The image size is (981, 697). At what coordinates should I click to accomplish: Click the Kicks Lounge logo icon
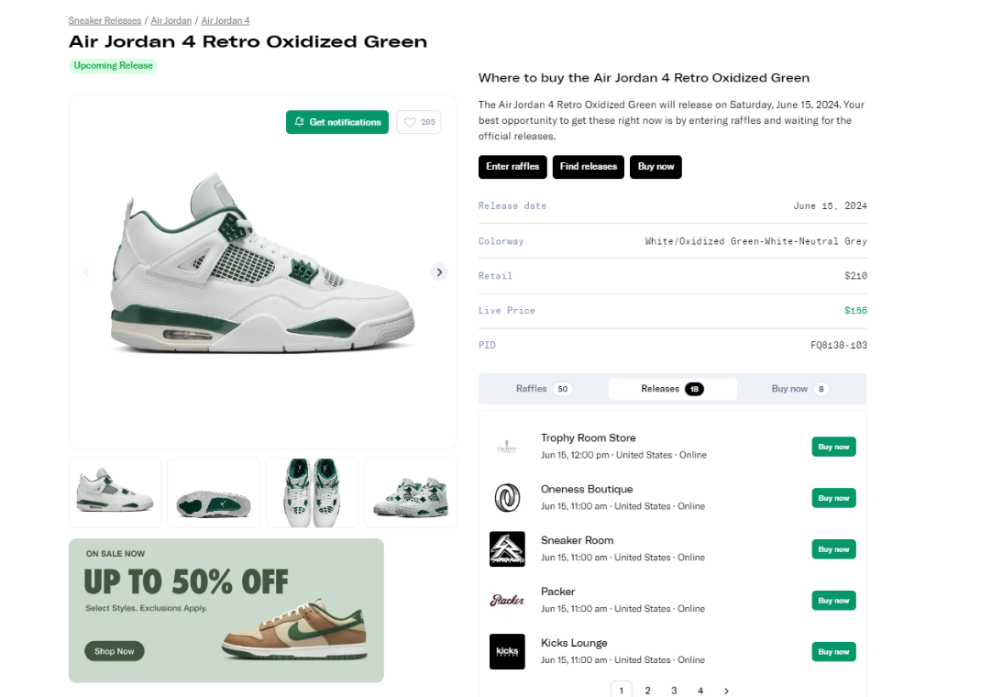pos(507,652)
